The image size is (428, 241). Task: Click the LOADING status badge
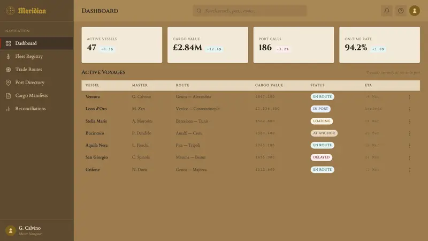coord(322,121)
